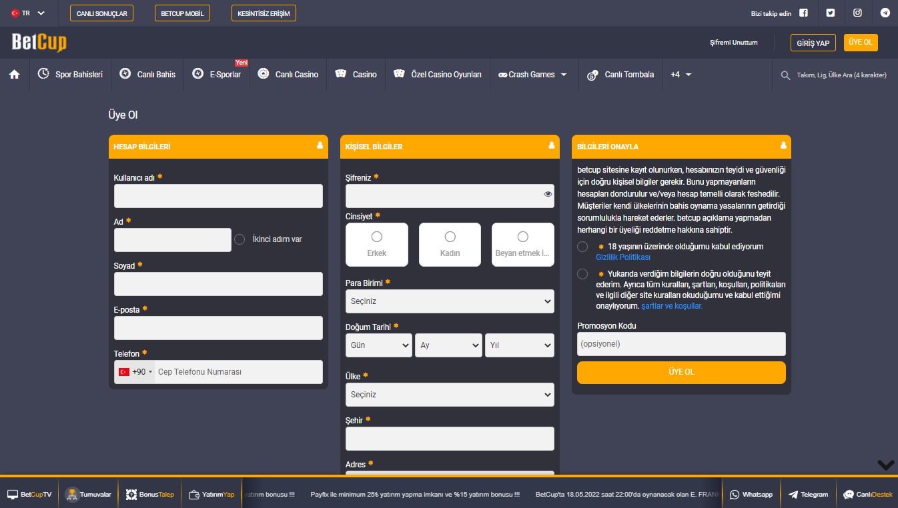Image resolution: width=898 pixels, height=508 pixels.
Task: Open Turnuvalar in bottom bar
Action: click(x=89, y=495)
